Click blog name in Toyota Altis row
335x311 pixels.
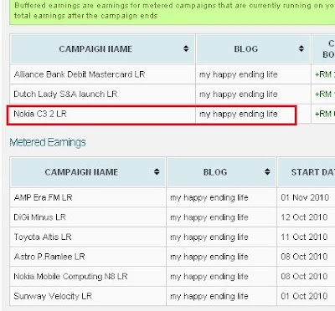[209, 237]
